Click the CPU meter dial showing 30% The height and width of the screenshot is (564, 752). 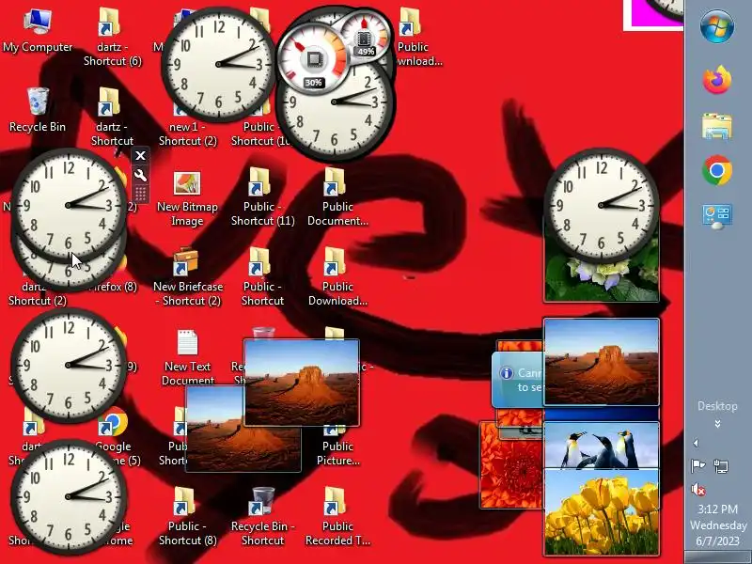[x=314, y=60]
